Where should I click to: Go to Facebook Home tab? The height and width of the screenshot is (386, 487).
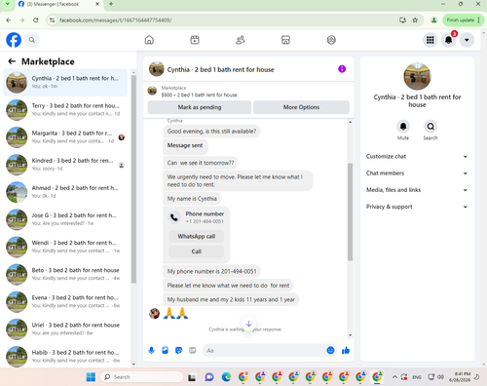(x=149, y=40)
